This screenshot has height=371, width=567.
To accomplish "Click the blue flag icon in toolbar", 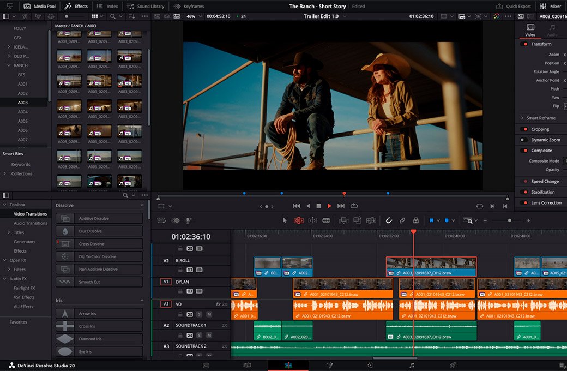I will tap(431, 220).
